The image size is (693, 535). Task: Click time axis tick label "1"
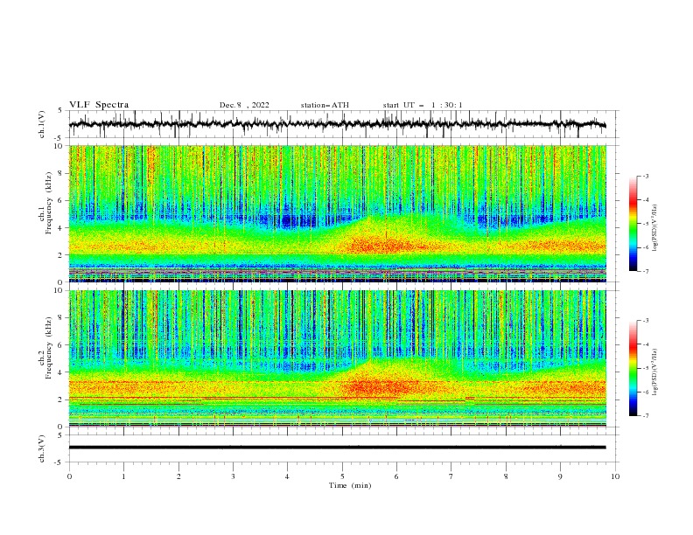click(x=123, y=476)
